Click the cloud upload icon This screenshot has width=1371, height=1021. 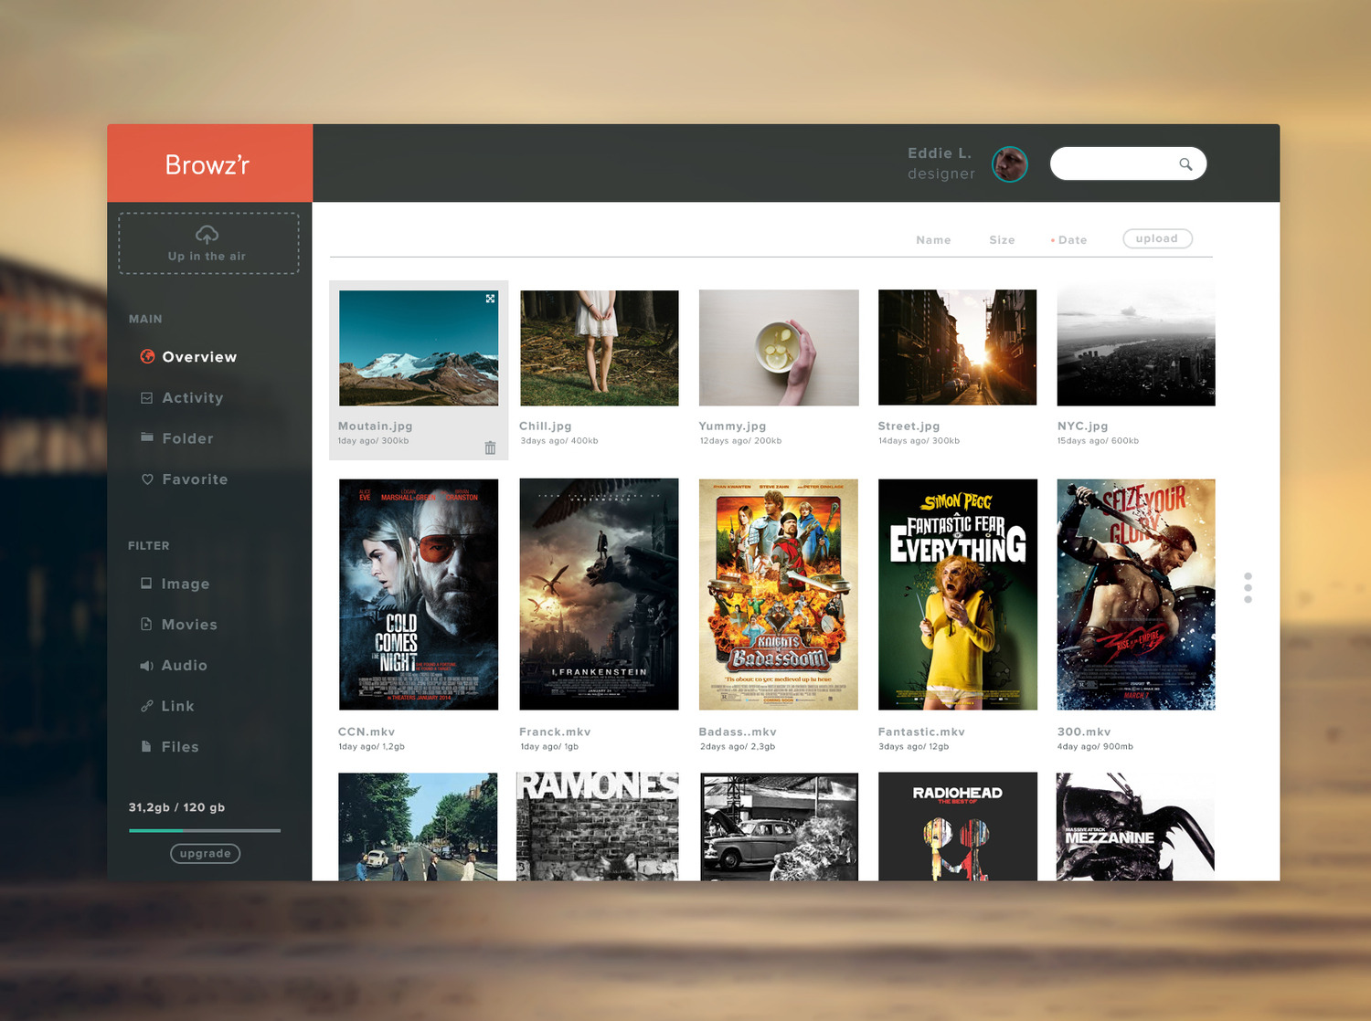[207, 235]
